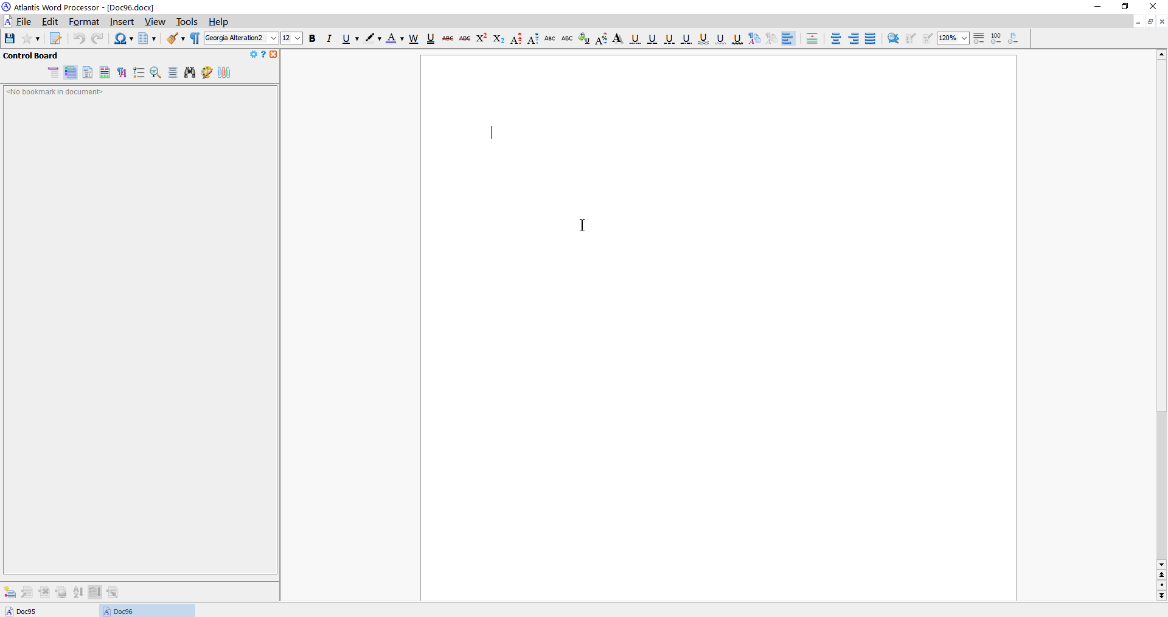Viewport: 1168px width, 617px height.
Task: Toggle special symbols pilcrow icon
Action: (x=195, y=38)
